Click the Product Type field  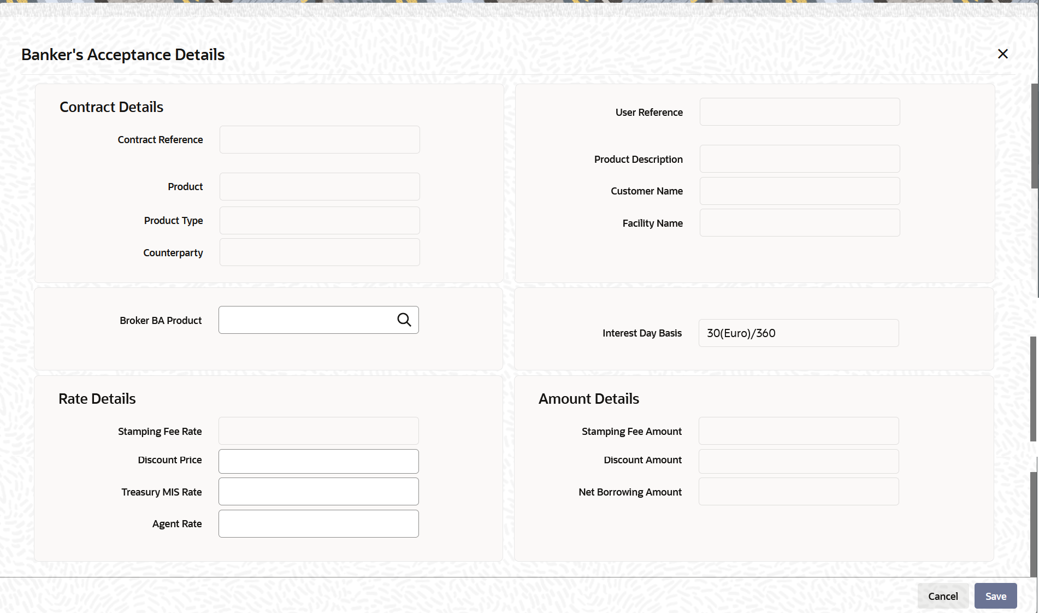(320, 221)
